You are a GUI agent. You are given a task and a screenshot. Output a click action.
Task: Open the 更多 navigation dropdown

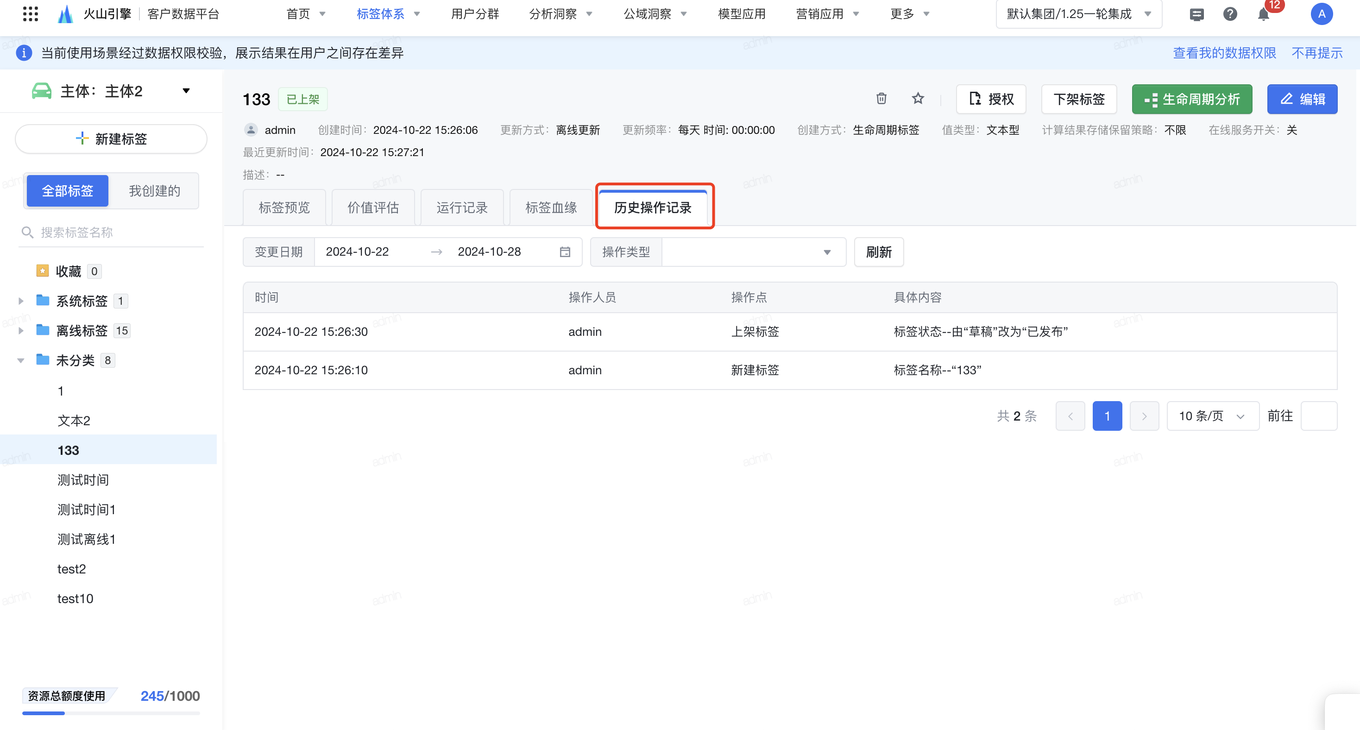[x=910, y=14]
